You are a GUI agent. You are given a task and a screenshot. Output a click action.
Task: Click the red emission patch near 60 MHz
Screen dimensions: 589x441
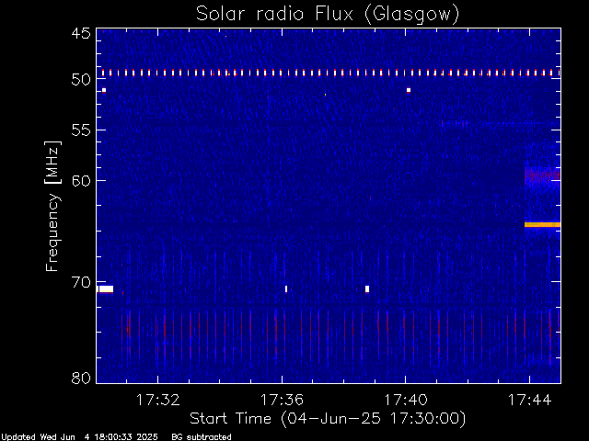pos(542,175)
